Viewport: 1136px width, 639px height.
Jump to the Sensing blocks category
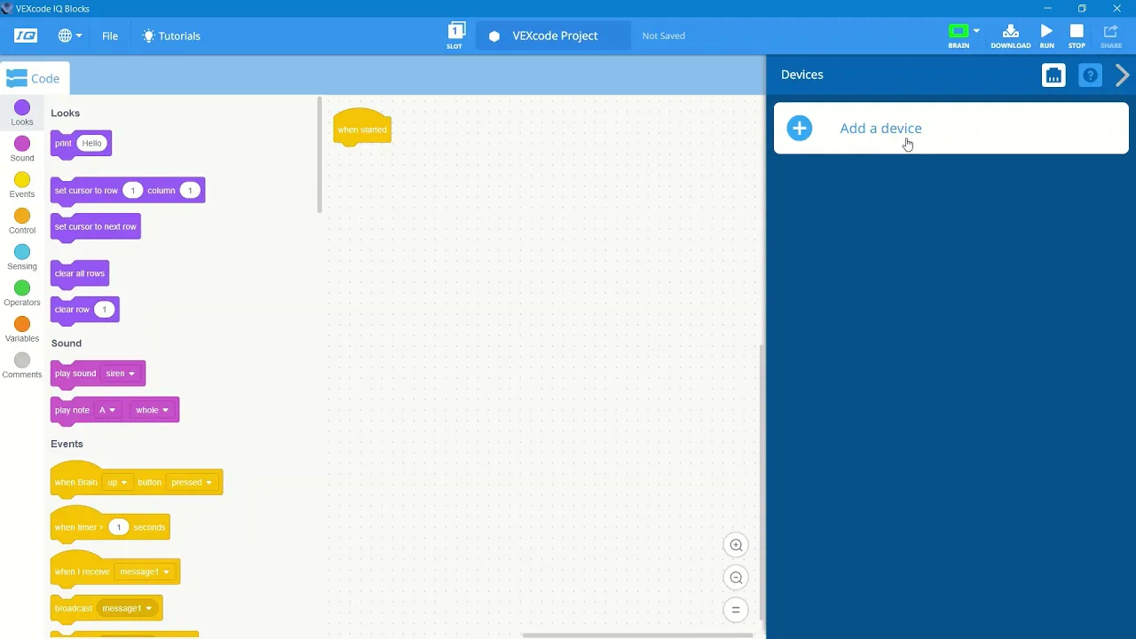[22, 257]
